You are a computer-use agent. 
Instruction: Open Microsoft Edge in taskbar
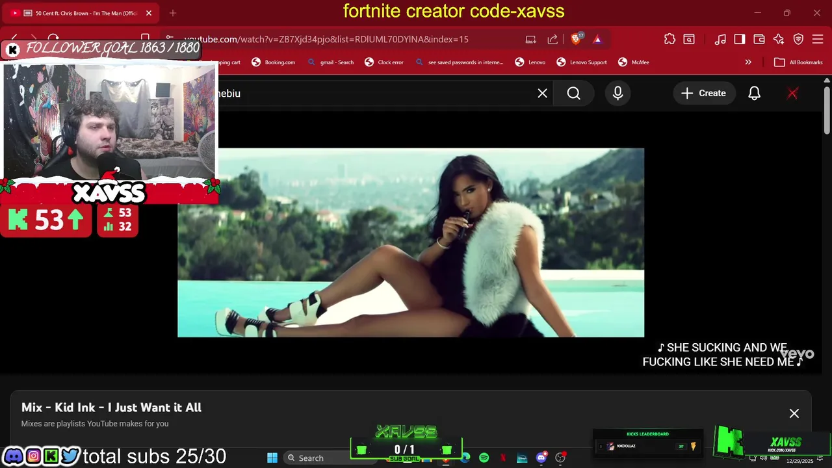(x=465, y=458)
